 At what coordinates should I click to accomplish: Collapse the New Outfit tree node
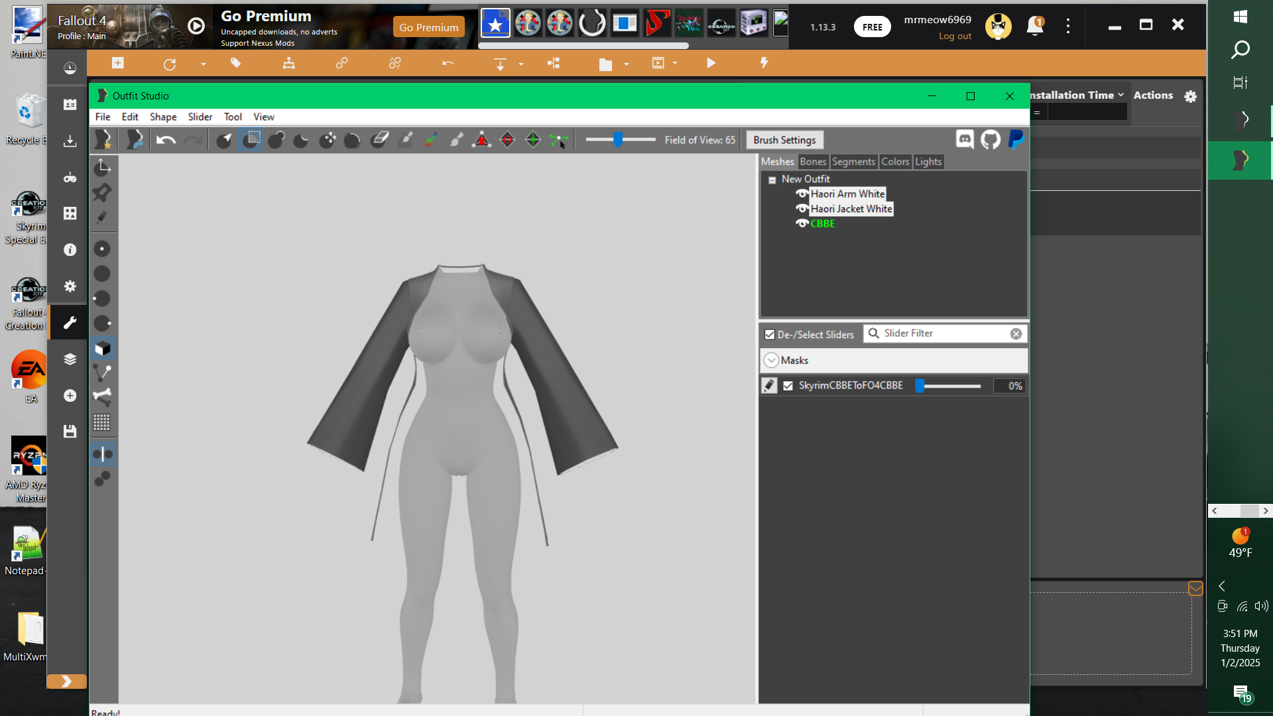772,180
